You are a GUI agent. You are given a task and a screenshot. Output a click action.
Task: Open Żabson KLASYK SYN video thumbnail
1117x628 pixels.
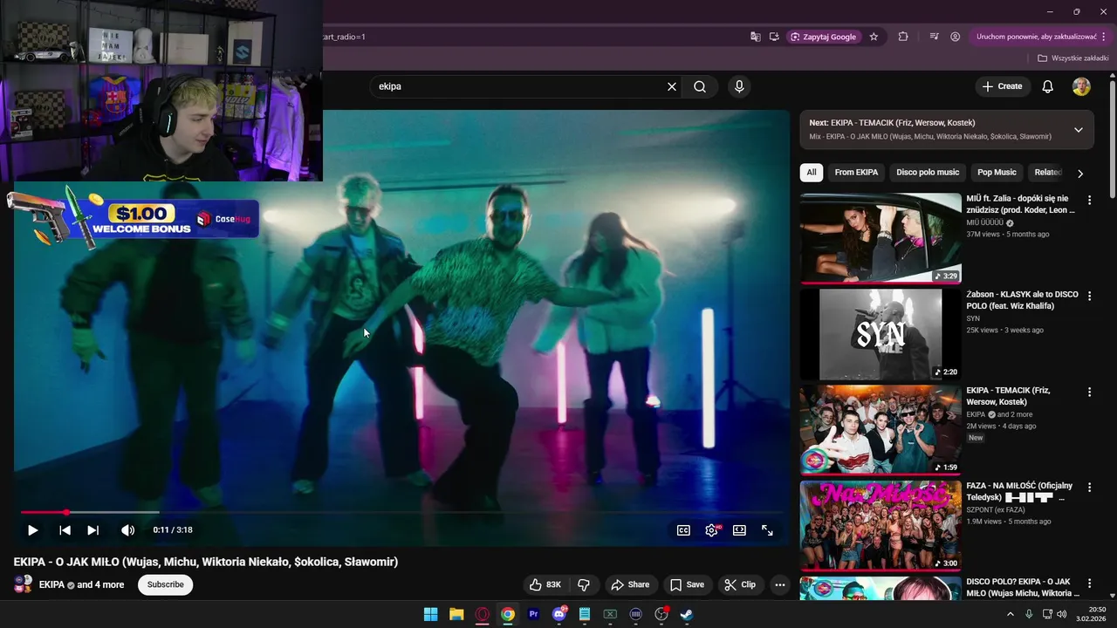[881, 334]
